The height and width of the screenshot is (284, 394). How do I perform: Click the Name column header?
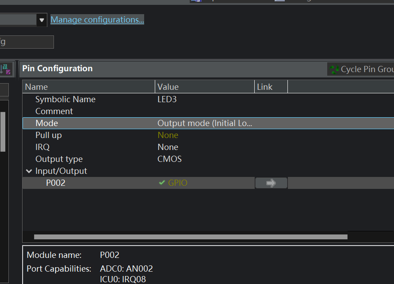pos(89,87)
